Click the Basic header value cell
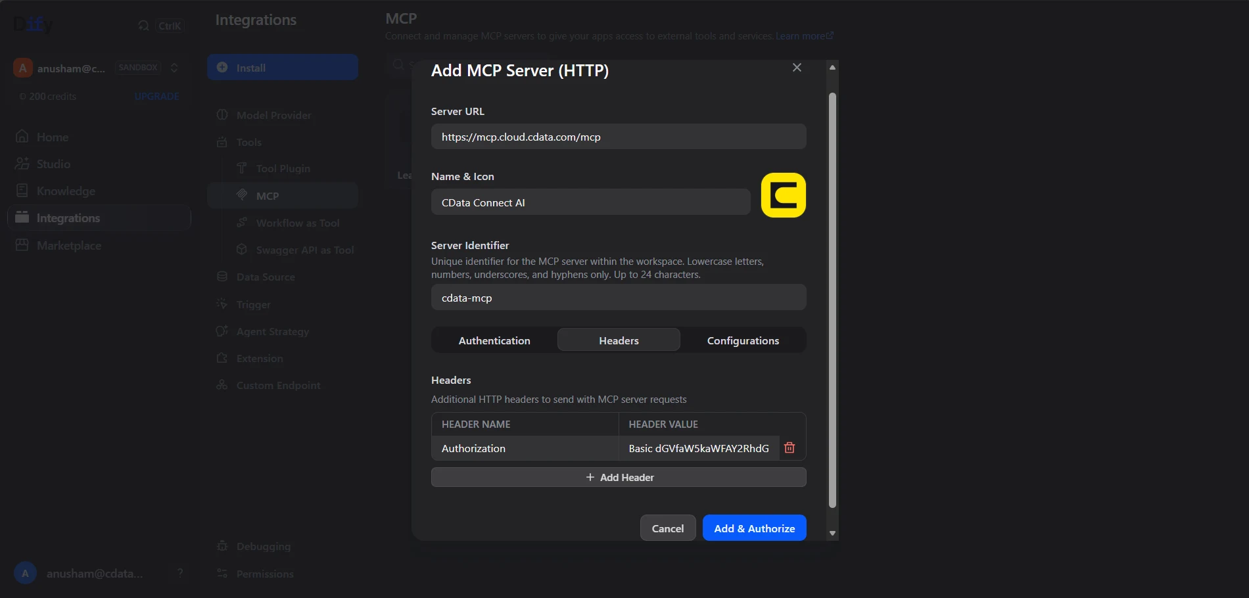This screenshot has width=1249, height=598. 699,448
